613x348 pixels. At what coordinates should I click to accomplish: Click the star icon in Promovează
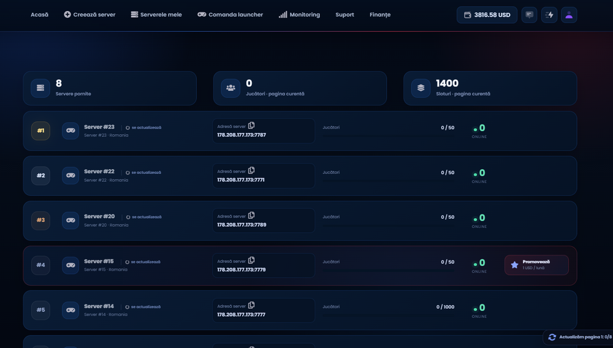pyautogui.click(x=514, y=265)
